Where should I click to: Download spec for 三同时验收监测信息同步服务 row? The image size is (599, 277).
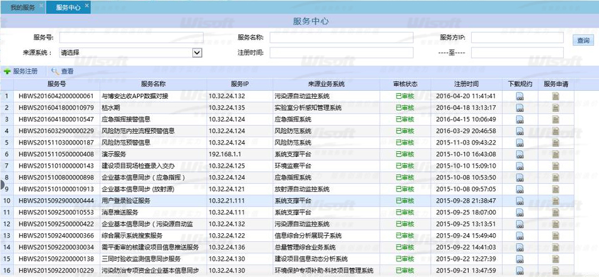coord(519,259)
